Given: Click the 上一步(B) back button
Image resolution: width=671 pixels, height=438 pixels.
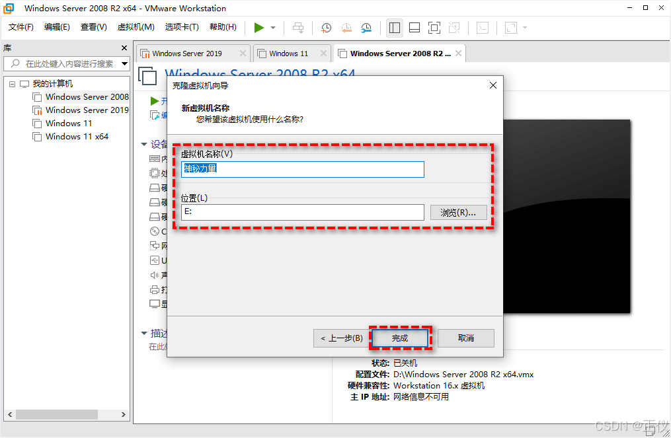Looking at the screenshot, I should (x=341, y=338).
